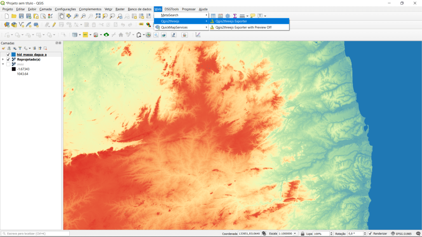Collapse the mos layer legend
This screenshot has width=422, height=237.
tap(3, 64)
